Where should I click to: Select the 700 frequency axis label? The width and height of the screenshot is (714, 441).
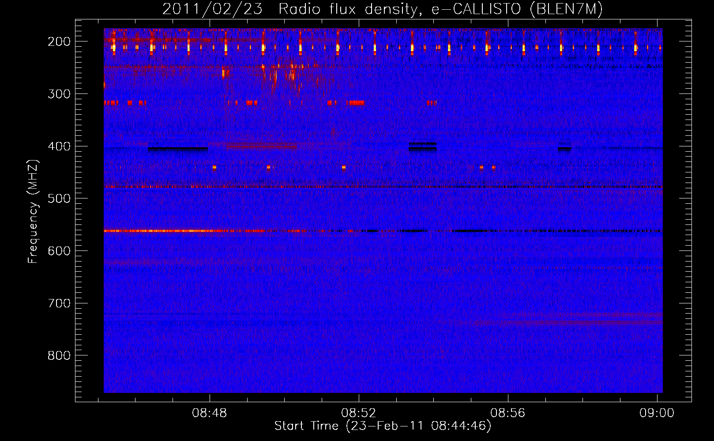pos(59,303)
